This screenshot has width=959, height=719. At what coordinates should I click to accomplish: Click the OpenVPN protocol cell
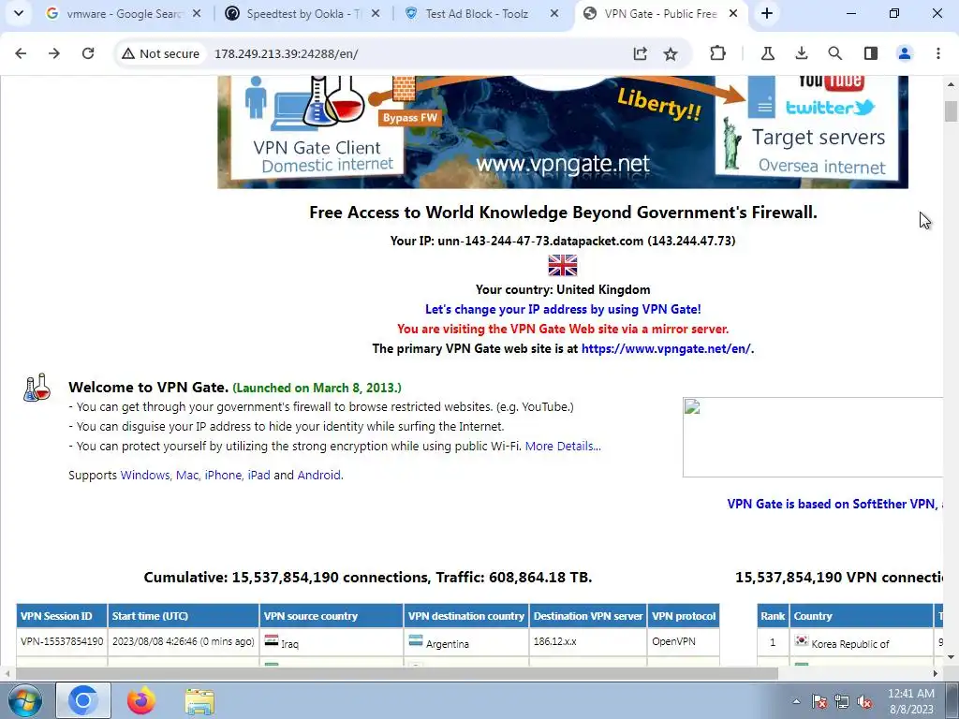[x=683, y=642]
